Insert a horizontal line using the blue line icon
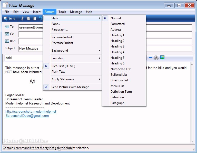 click(151, 58)
